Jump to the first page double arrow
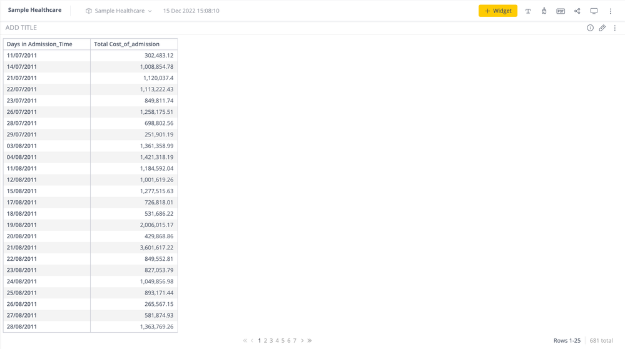Viewport: 625px width, 349px height. pos(245,341)
